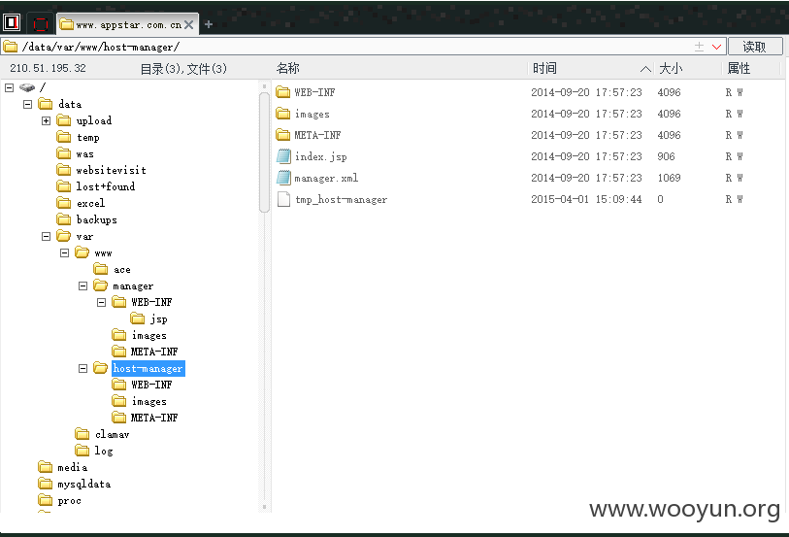789x537 pixels.
Task: Collapse the www folder node
Action: pyautogui.click(x=64, y=252)
